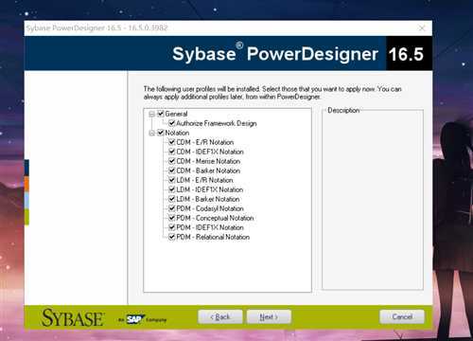Select PDM - IDEF1X Notation label
Image resolution: width=473 pixels, height=341 pixels.
(210, 227)
